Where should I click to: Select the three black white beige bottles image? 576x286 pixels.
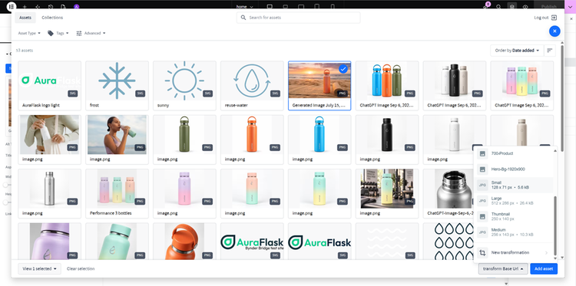(455, 85)
